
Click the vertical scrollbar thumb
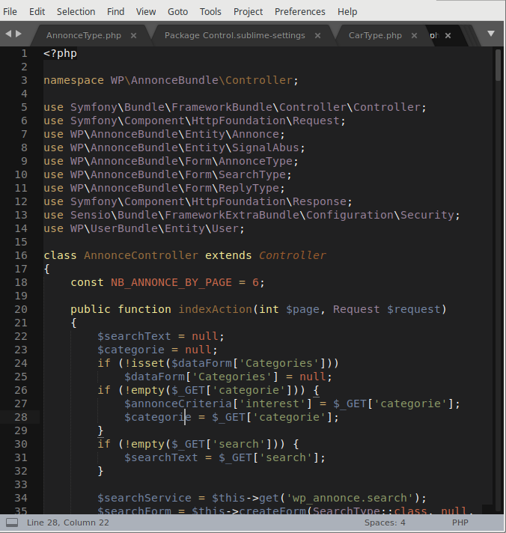click(499, 64)
